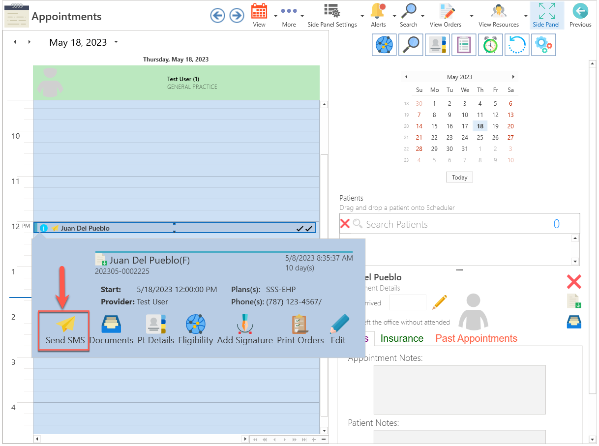599x446 pixels.
Task: Select May 25 in the mini calendar
Action: (x=480, y=138)
